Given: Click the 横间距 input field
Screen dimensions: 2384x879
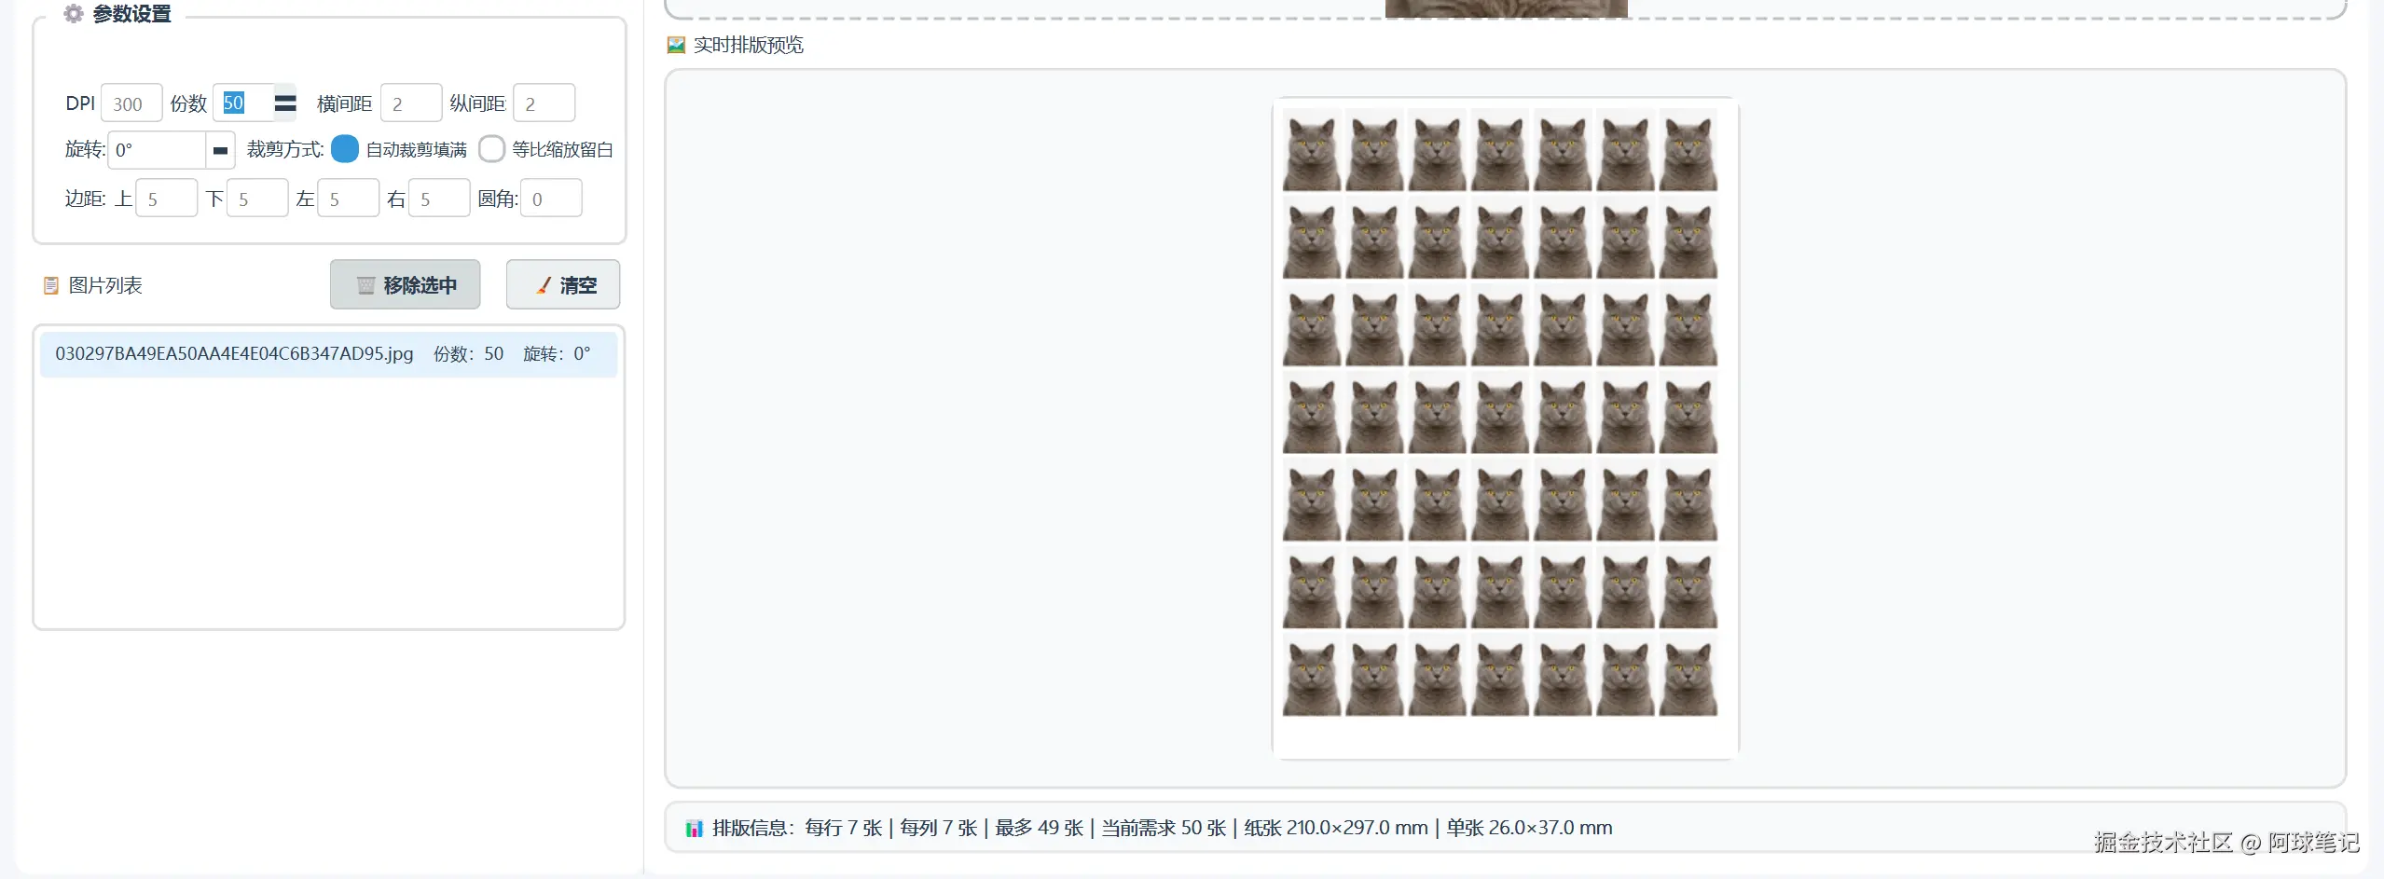Looking at the screenshot, I should (x=411, y=103).
